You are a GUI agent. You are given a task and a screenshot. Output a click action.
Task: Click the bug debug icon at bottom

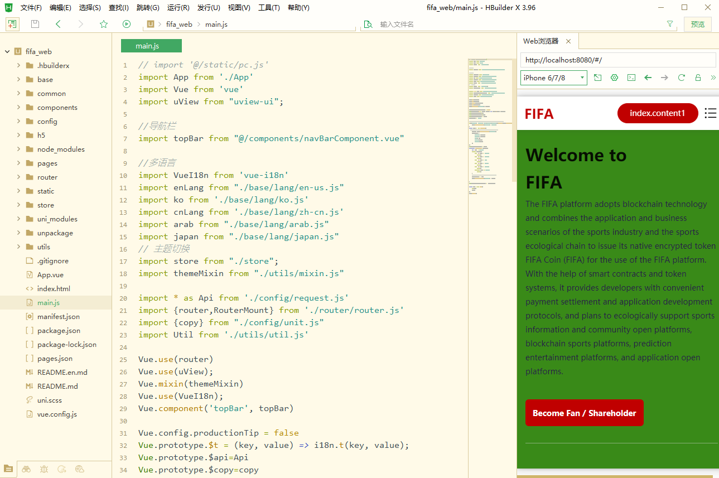(x=44, y=469)
